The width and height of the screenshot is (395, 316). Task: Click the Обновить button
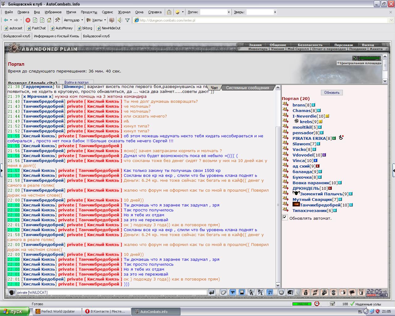332,93
